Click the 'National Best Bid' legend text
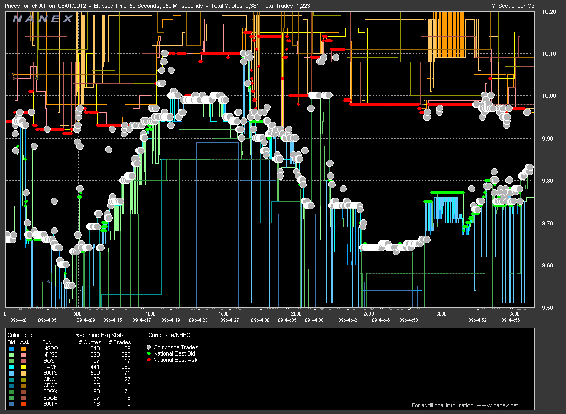This screenshot has width=566, height=414. tap(174, 354)
